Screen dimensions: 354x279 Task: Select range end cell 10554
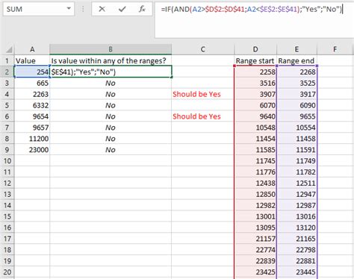click(x=296, y=128)
